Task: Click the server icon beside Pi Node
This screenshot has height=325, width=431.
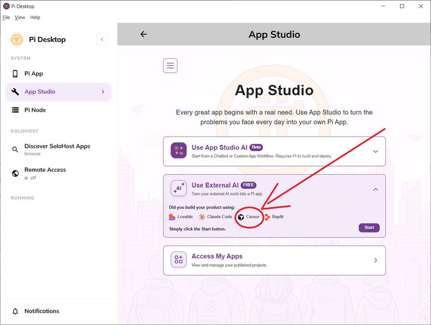Action: tap(15, 110)
